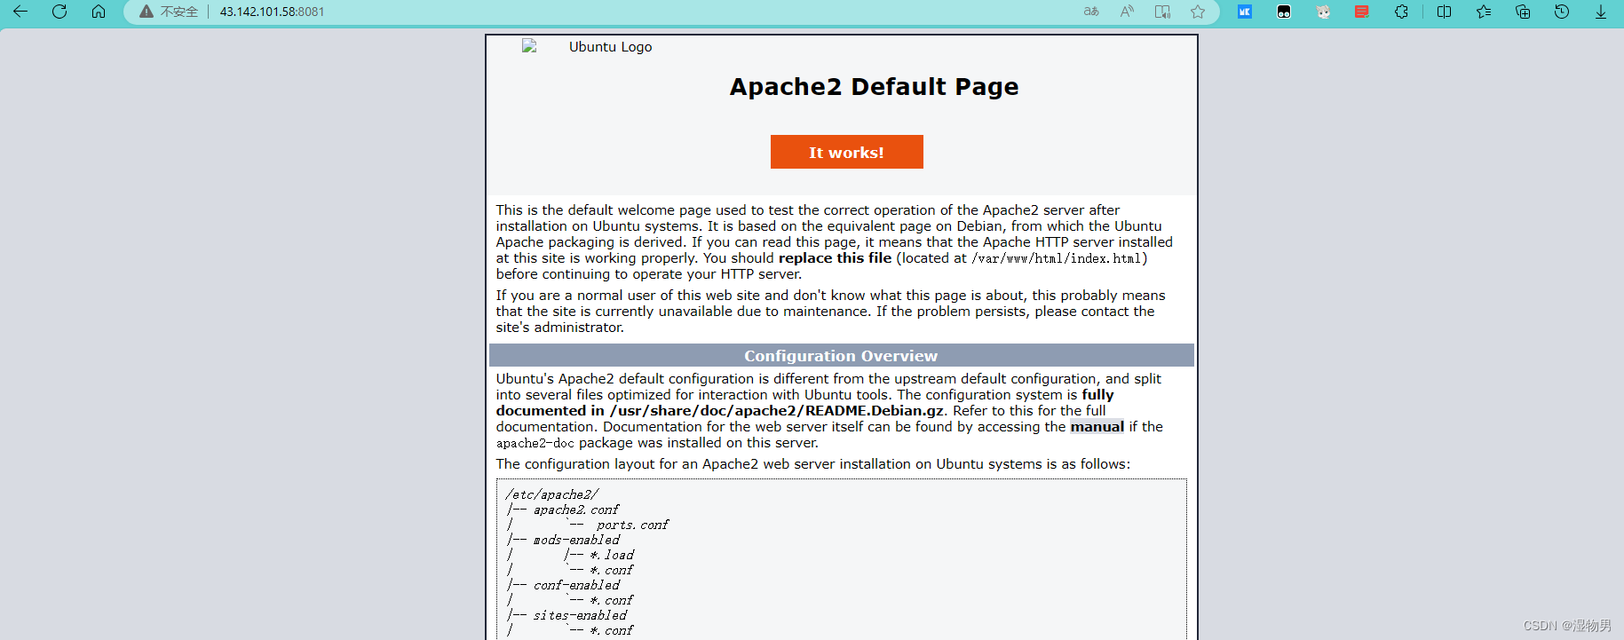This screenshot has width=1624, height=640.
Task: Open the blue MK extension icon
Action: [1245, 12]
